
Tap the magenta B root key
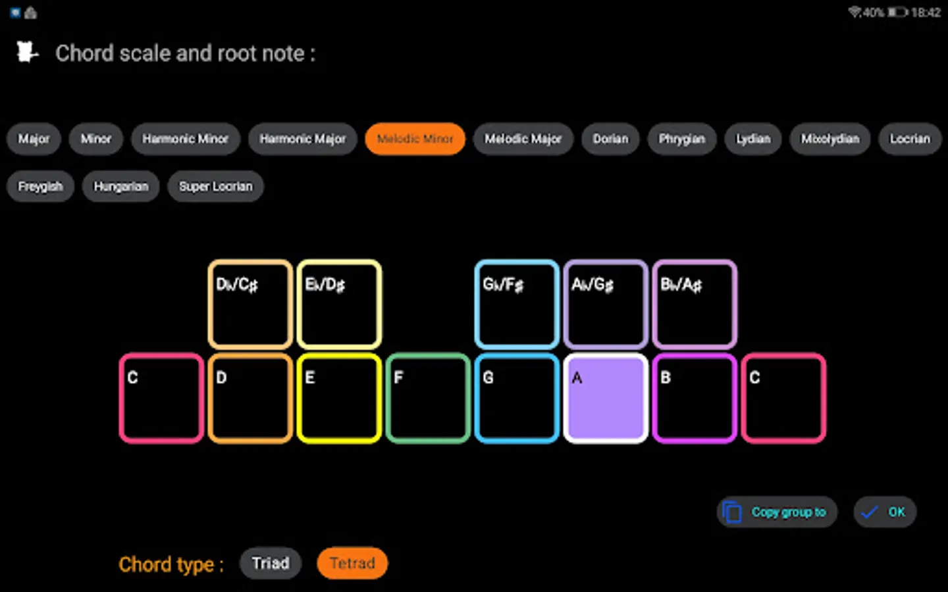695,398
